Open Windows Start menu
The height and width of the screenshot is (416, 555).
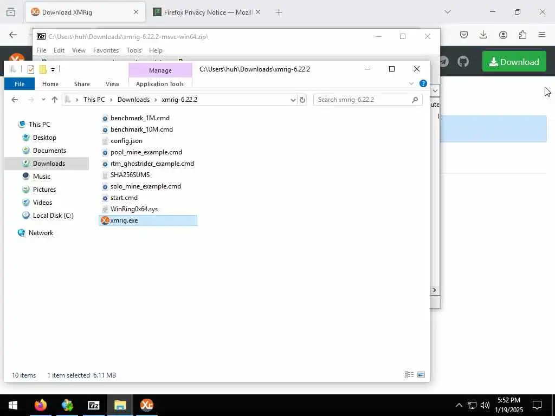tap(13, 405)
